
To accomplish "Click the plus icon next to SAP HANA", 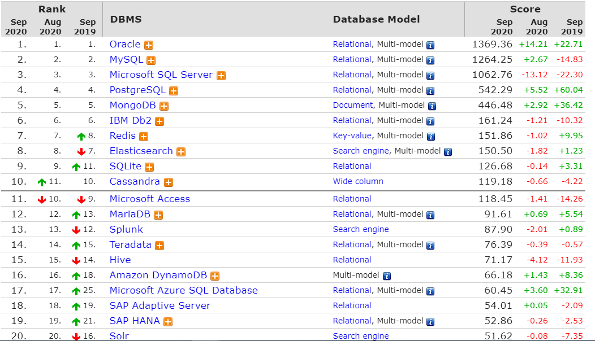I will pyautogui.click(x=168, y=322).
